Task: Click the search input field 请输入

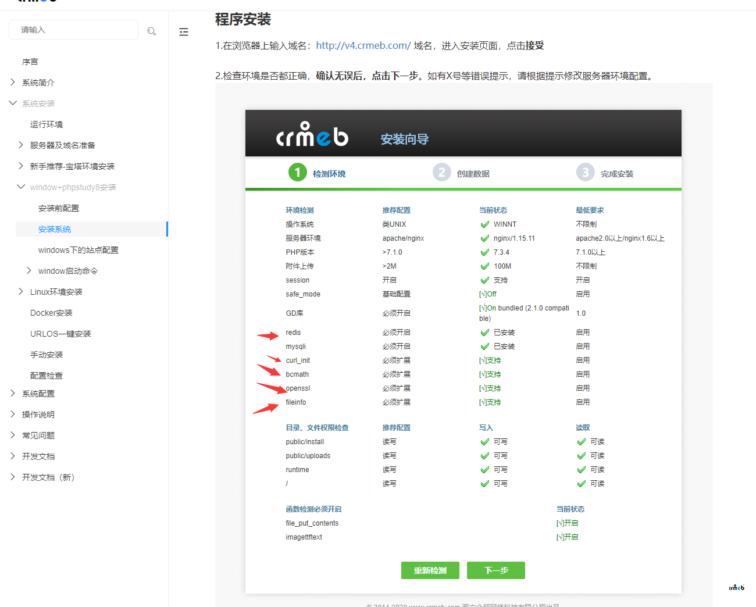Action: tap(73, 30)
